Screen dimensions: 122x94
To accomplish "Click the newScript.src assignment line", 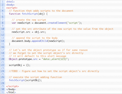I will coord(29,32).
